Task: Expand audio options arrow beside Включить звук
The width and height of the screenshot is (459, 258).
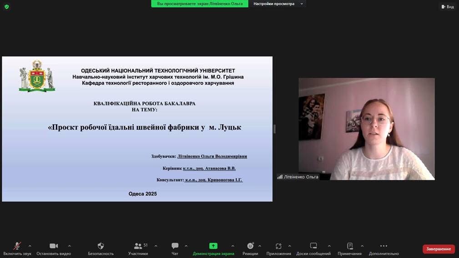Action: pos(30,246)
